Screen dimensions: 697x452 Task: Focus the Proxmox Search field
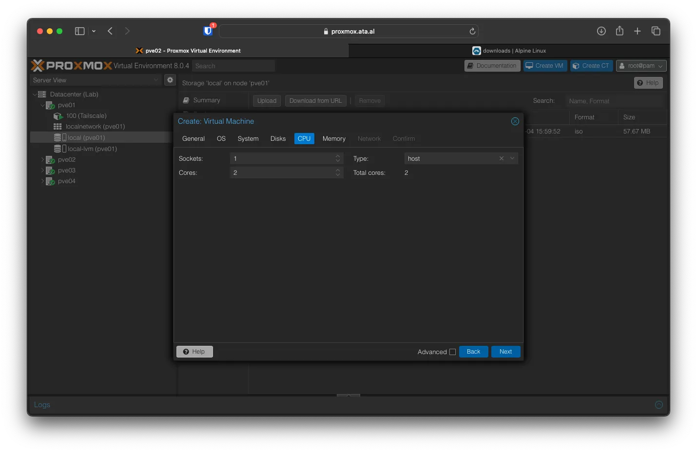(x=233, y=66)
